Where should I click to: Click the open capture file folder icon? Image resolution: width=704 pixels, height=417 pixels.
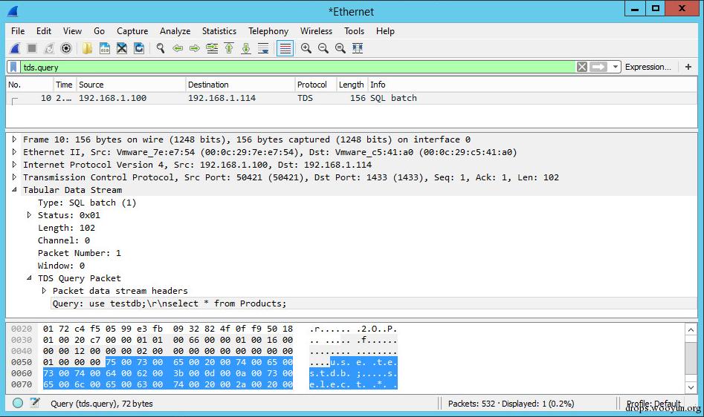(x=88, y=48)
